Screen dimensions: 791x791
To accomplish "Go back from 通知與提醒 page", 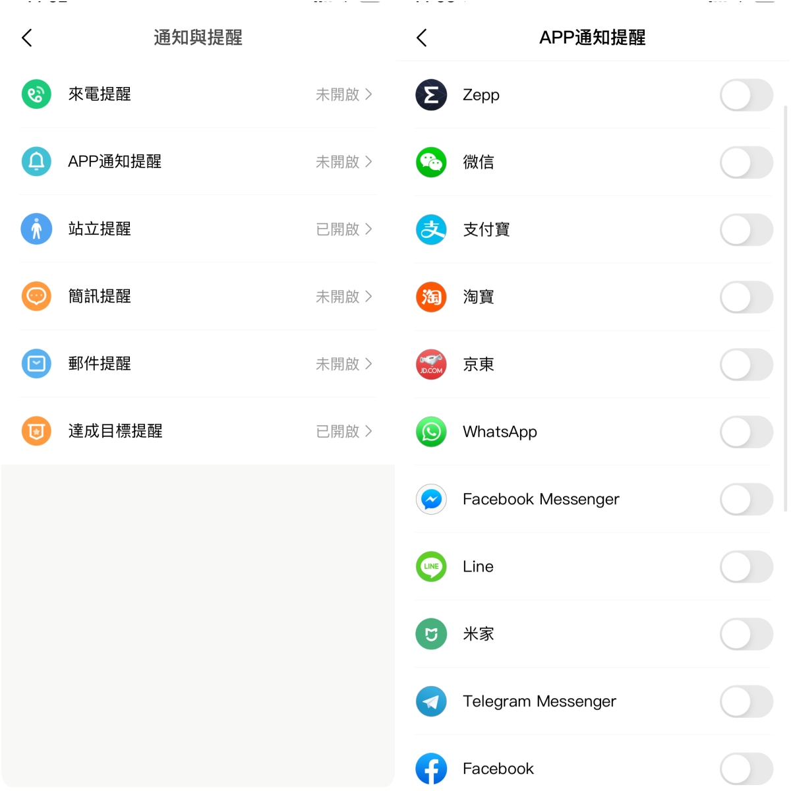I will (x=27, y=38).
